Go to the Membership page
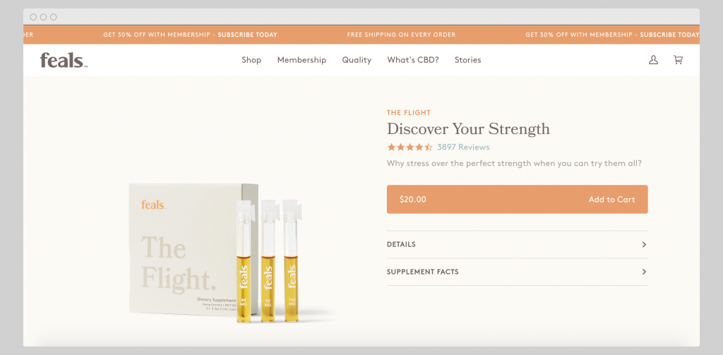723x355 pixels. [301, 60]
